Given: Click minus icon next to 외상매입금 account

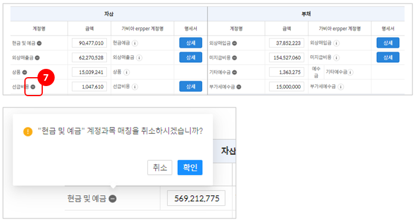Looking at the screenshot, I should 235,43.
